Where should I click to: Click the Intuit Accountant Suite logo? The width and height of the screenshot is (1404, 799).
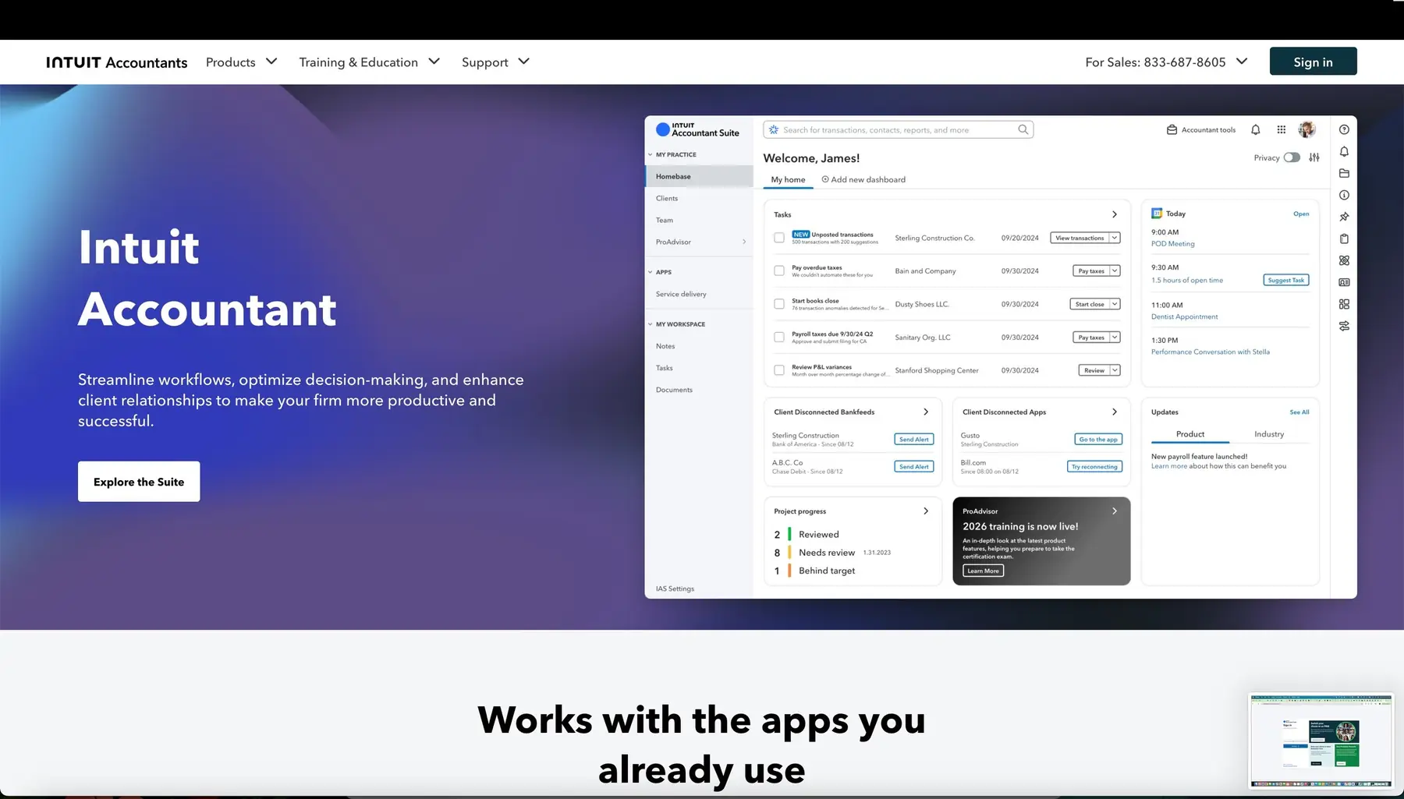point(697,129)
